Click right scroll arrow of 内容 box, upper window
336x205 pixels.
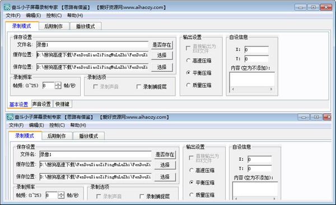click(x=271, y=89)
